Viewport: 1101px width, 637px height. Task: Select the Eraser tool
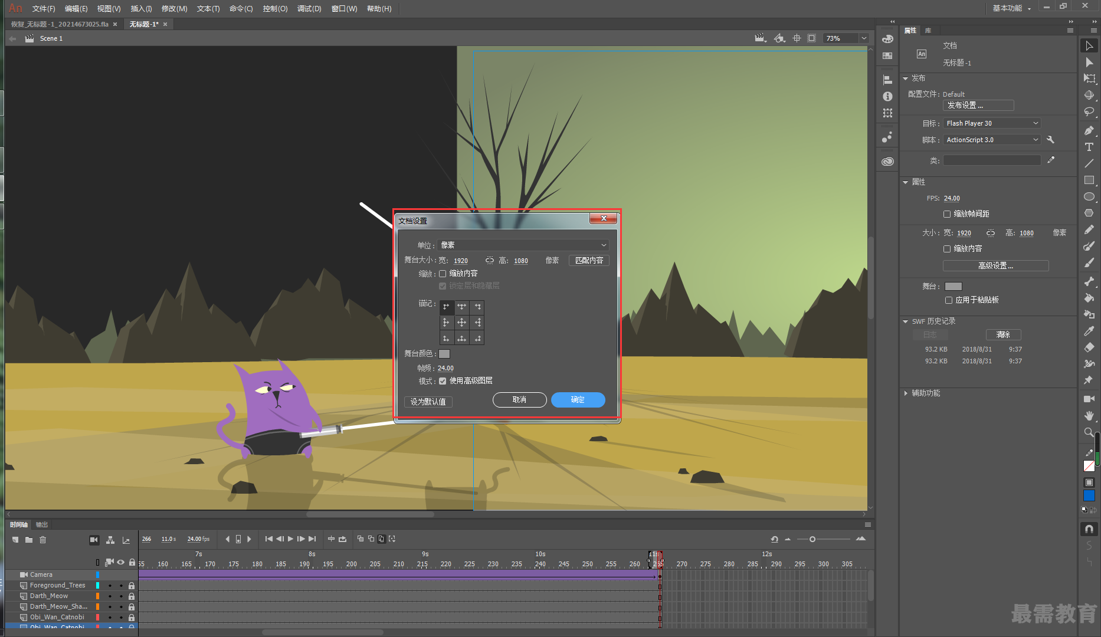1089,347
